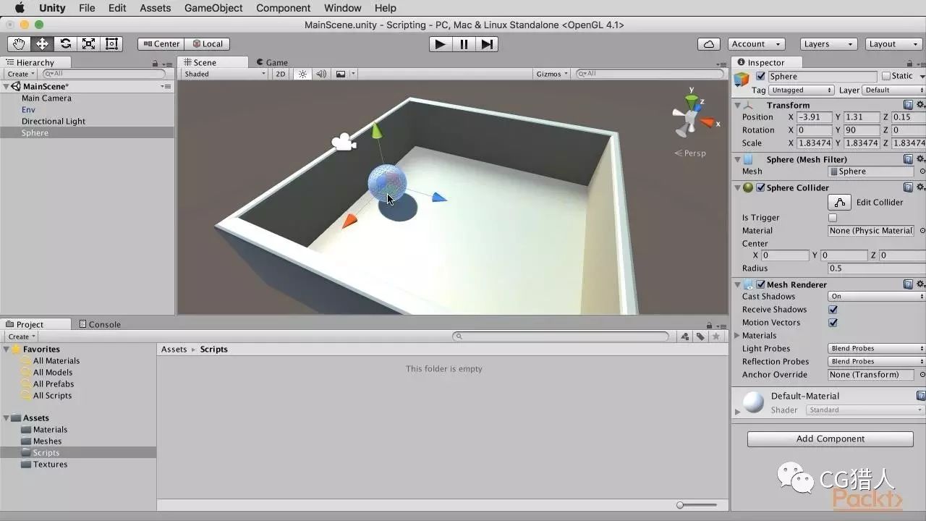Image resolution: width=926 pixels, height=521 pixels.
Task: Click Assets in breadcrumb path
Action: [x=174, y=349]
